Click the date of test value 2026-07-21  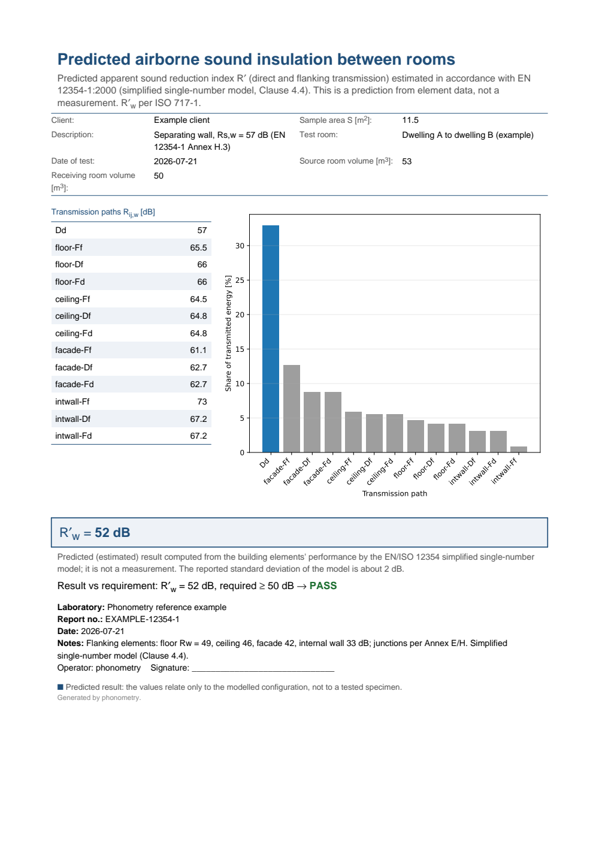click(176, 161)
